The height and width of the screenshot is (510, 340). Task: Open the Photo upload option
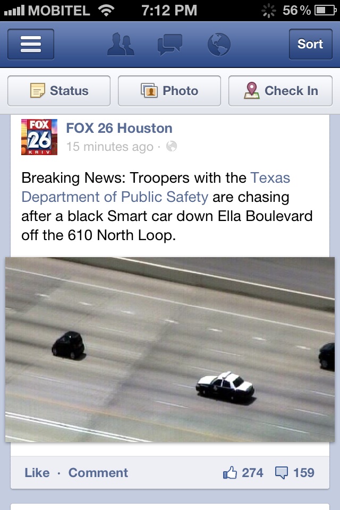(169, 91)
